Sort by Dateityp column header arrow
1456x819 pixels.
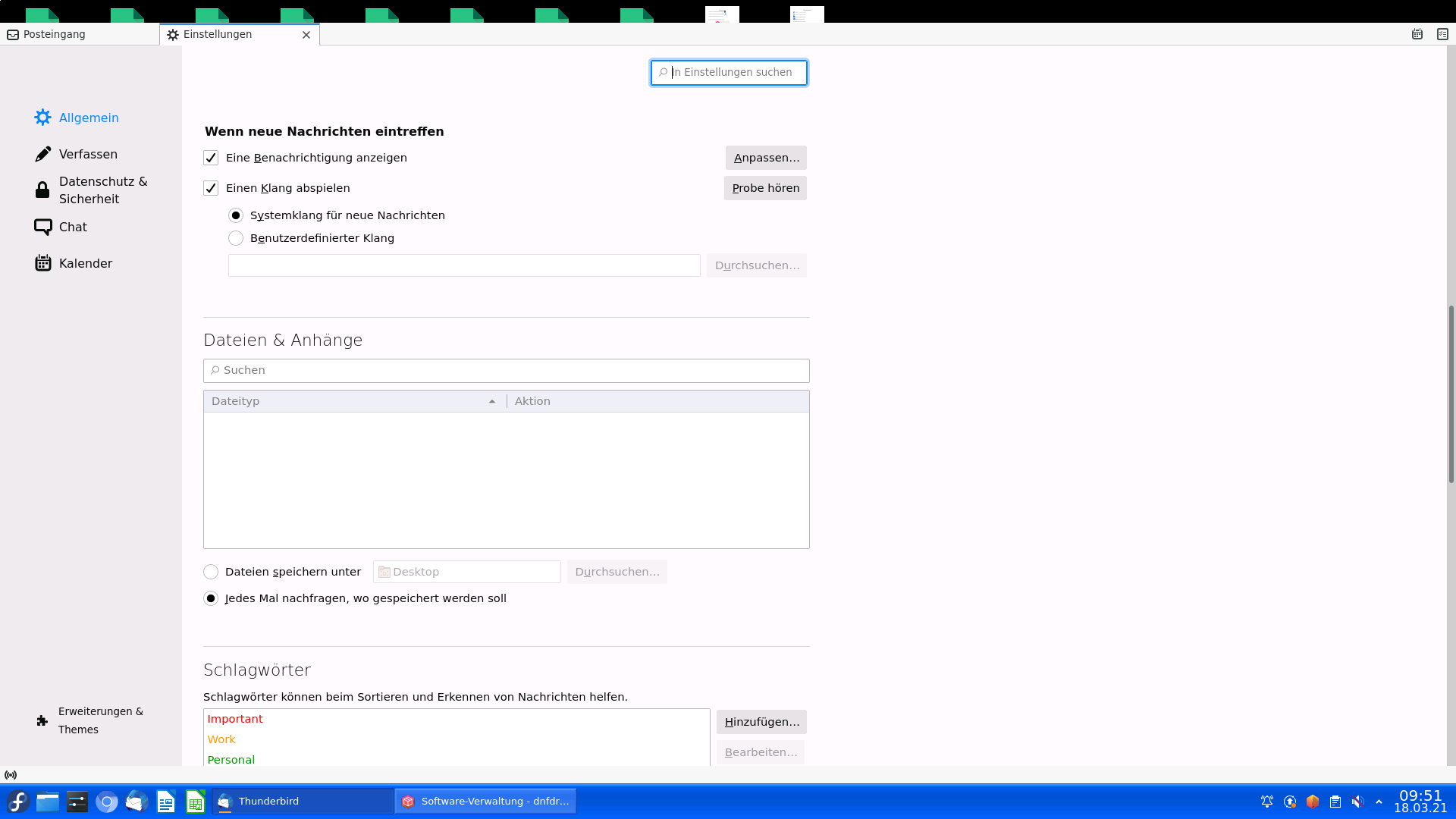(491, 401)
